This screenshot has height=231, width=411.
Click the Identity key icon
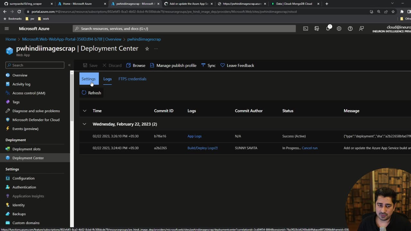click(8, 205)
